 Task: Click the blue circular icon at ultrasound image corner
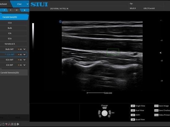pyautogui.click(x=60, y=22)
